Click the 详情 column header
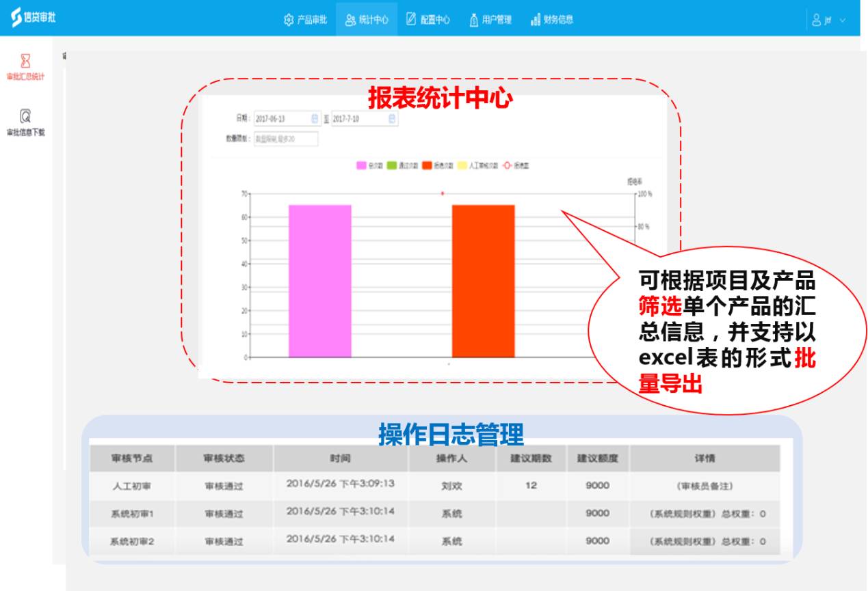 click(x=705, y=458)
